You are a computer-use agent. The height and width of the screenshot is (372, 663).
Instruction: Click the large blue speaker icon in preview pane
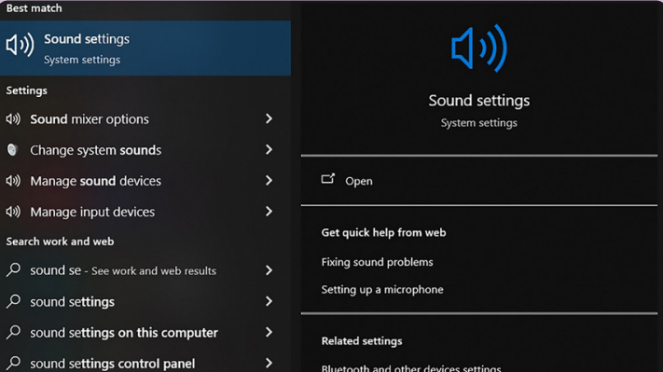[479, 48]
